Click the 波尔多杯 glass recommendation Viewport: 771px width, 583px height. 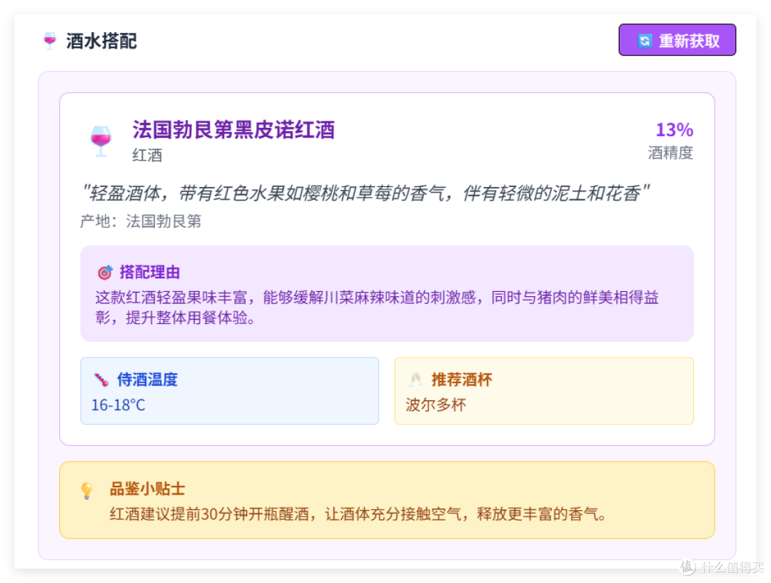(x=435, y=405)
